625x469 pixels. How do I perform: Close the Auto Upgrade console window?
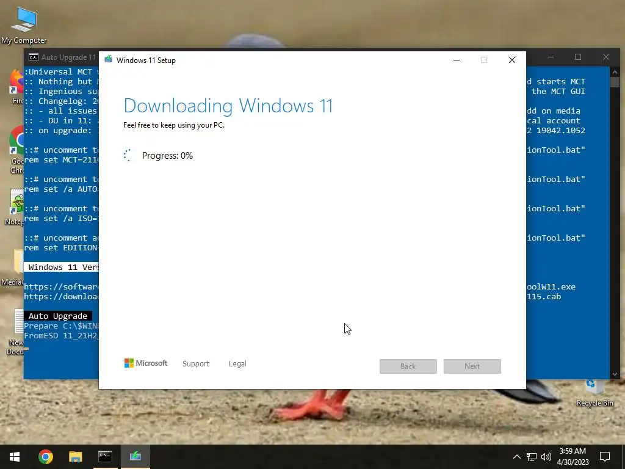[606, 57]
